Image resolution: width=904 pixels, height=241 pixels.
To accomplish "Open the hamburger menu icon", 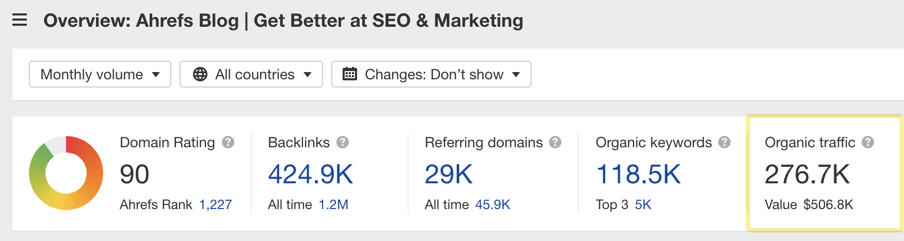I will (x=20, y=21).
